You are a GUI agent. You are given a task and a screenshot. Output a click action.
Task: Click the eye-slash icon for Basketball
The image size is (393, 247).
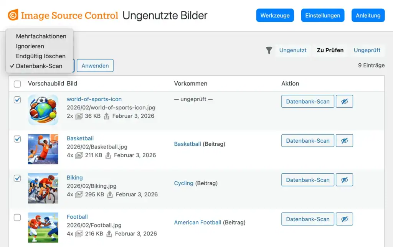coord(344,140)
